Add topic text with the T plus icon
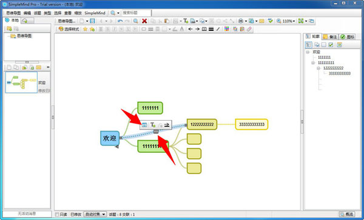This screenshot has height=220, width=364. coord(186,21)
